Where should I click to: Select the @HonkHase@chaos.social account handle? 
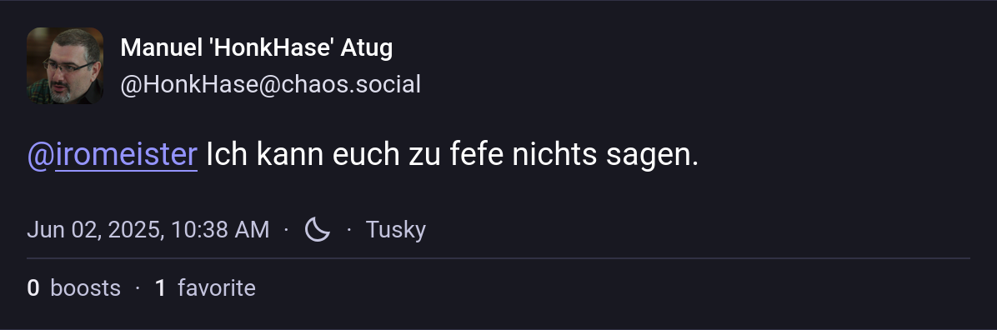pos(270,84)
